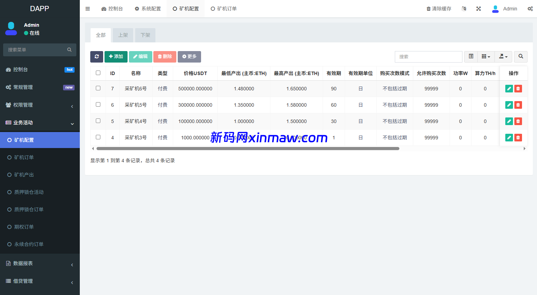537x295 pixels.
Task: Click the search magnifier button right of toolbar
Action: pos(521,57)
